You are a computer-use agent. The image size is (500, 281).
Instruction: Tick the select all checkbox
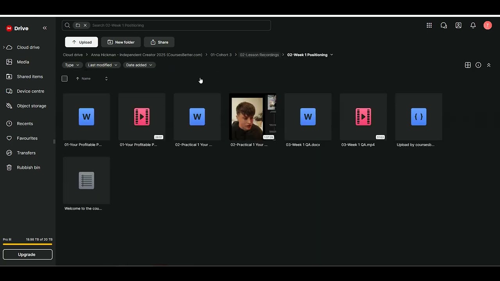click(x=64, y=79)
